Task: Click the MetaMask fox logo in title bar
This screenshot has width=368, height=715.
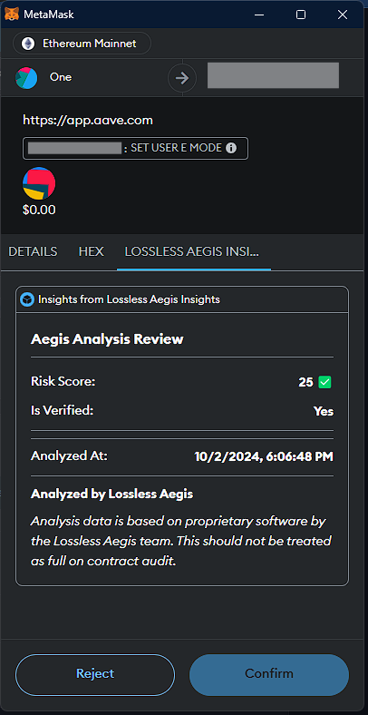Action: 12,15
